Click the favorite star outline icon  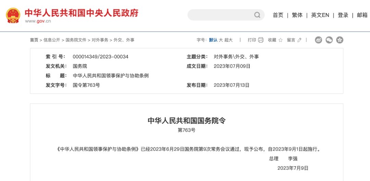click(x=280, y=40)
